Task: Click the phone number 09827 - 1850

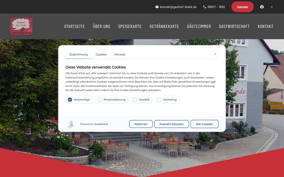Action: click(x=216, y=7)
